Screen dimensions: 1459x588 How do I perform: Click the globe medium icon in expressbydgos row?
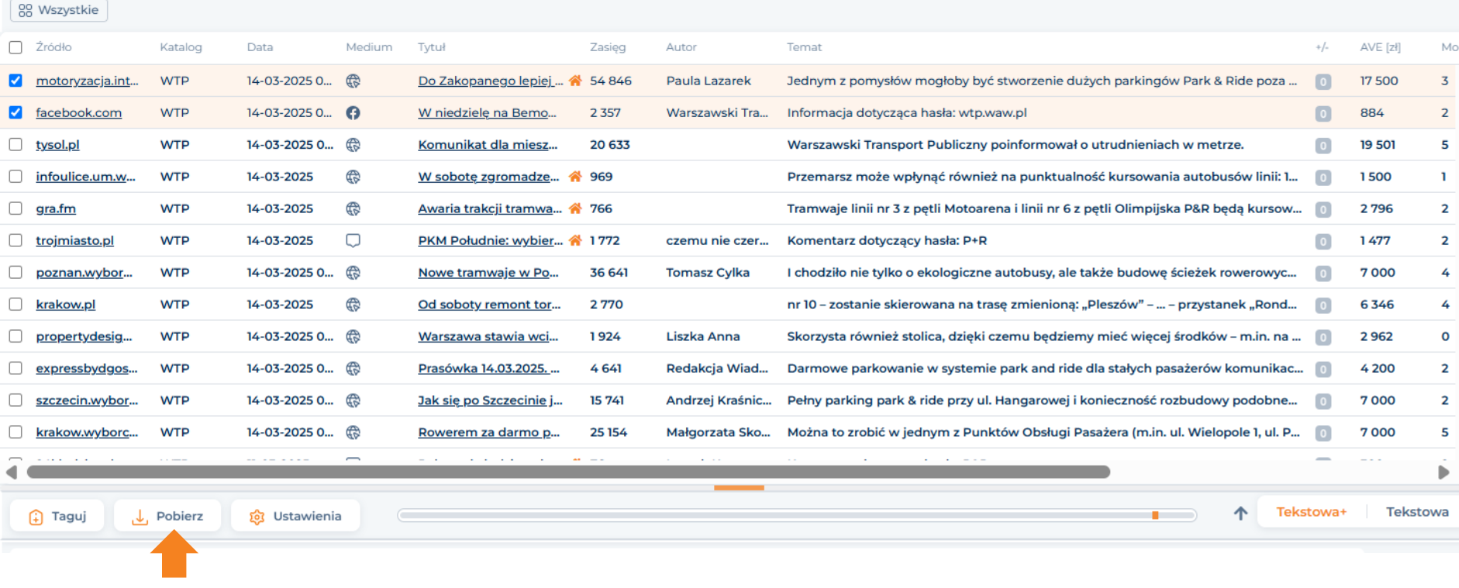tap(353, 369)
